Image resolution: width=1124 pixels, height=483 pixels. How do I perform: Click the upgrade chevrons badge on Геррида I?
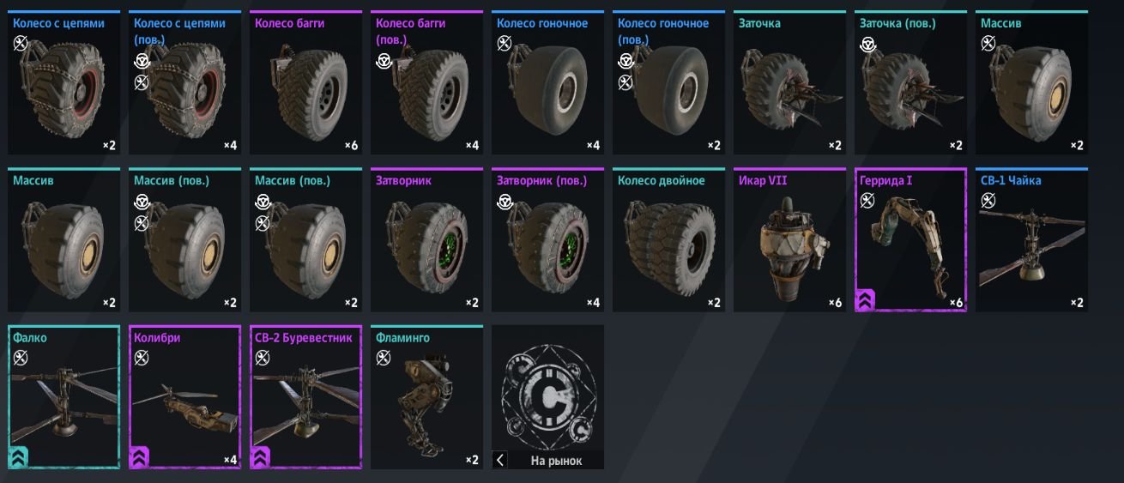point(867,300)
